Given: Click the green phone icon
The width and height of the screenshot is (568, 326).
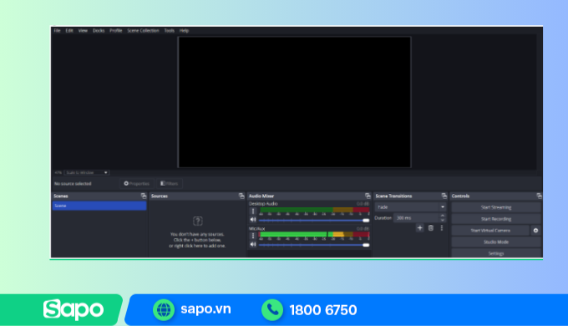Looking at the screenshot, I should point(272,309).
